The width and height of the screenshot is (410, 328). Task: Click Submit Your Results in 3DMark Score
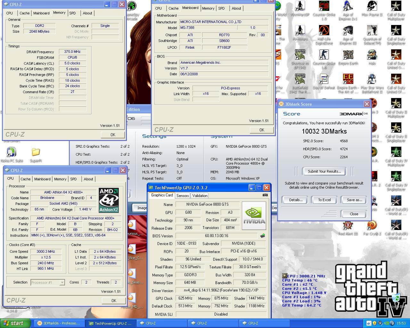coord(324,171)
